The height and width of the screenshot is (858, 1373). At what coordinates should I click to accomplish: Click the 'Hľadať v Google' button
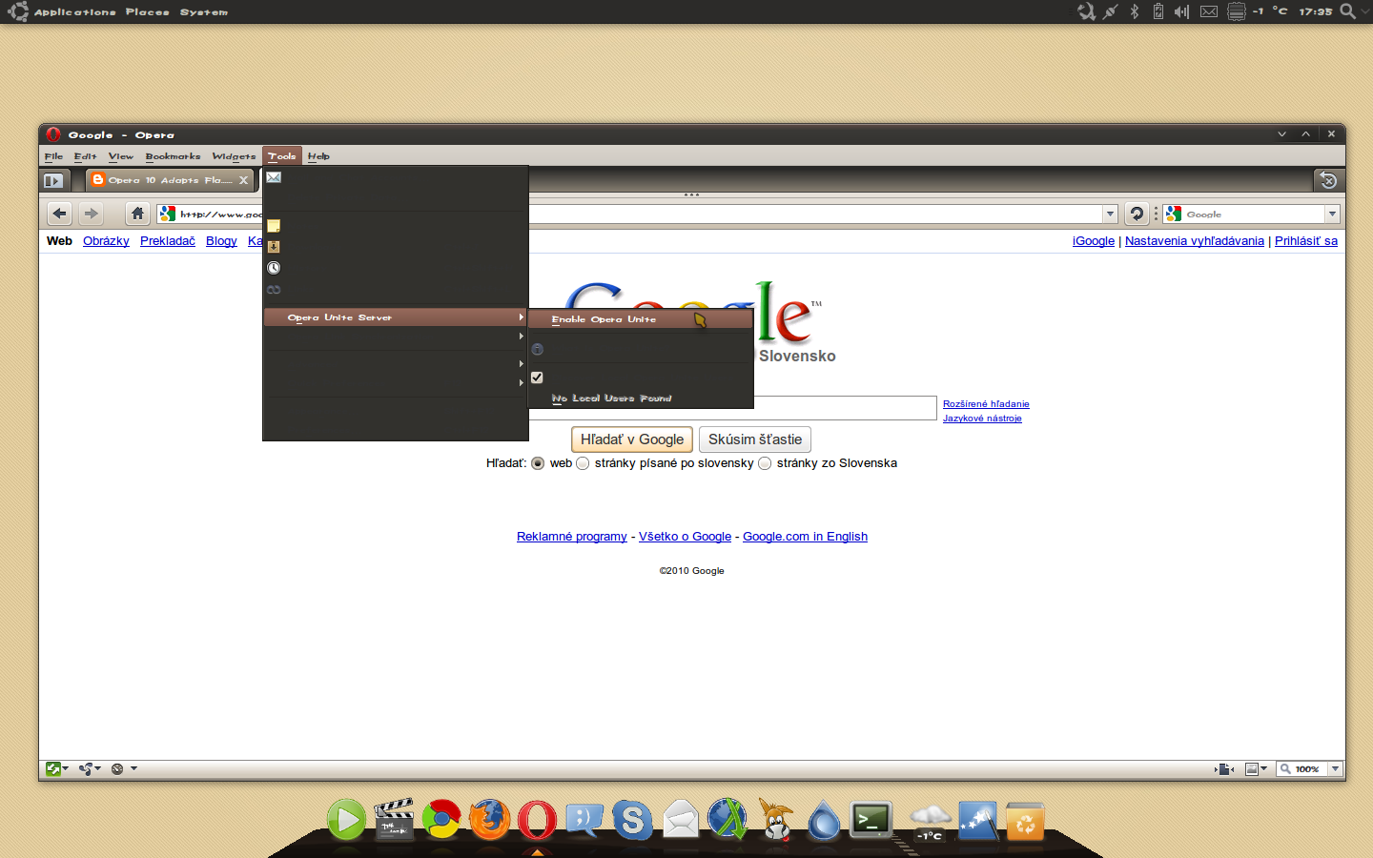click(633, 439)
